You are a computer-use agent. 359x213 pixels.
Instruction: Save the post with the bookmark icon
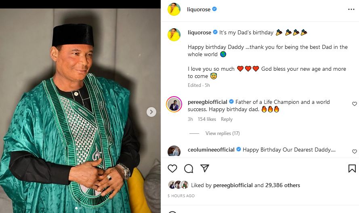(x=352, y=169)
